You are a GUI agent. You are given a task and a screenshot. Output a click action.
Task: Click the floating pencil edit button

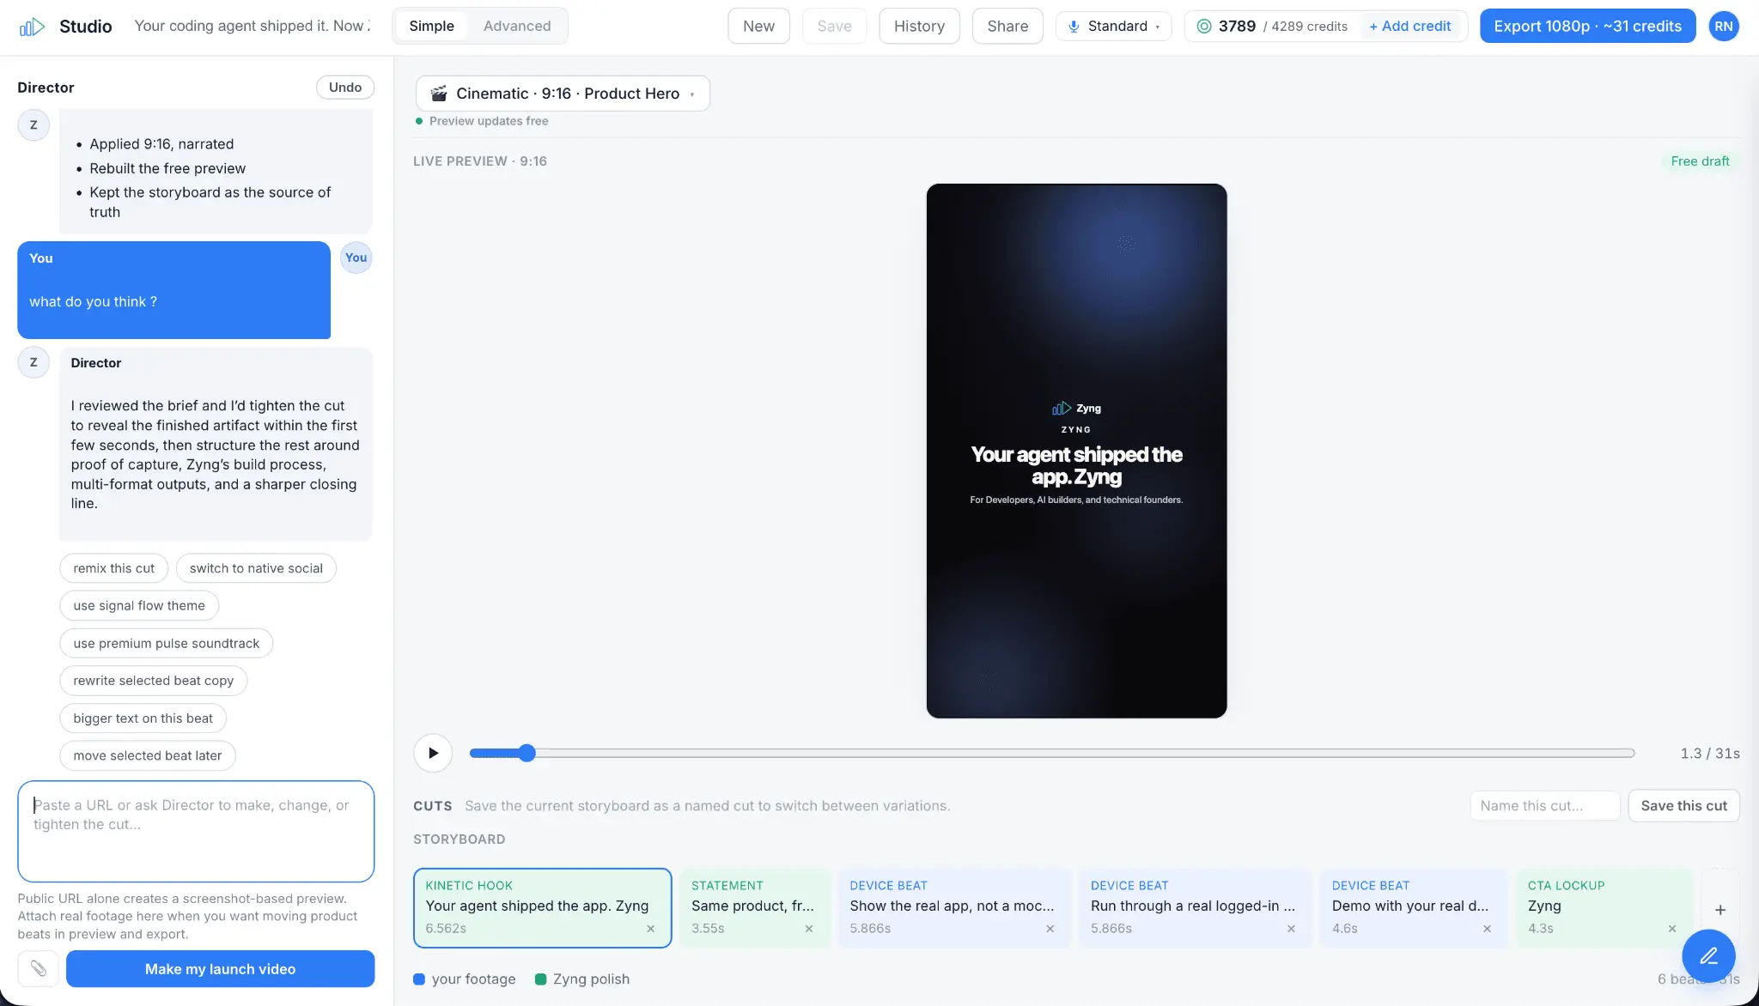[x=1708, y=955]
